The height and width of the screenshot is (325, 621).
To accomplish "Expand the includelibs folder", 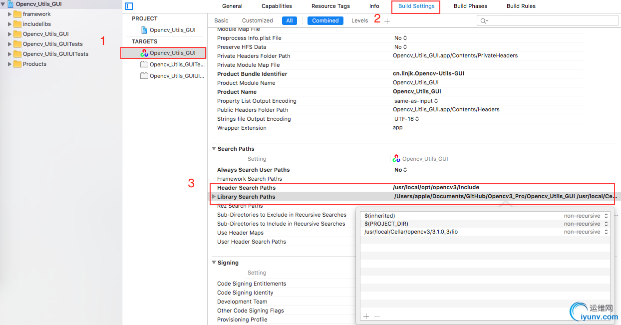I will (9, 24).
